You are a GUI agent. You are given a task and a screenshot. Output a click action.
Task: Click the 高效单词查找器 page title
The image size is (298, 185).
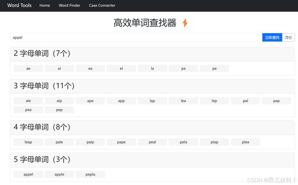(x=145, y=23)
